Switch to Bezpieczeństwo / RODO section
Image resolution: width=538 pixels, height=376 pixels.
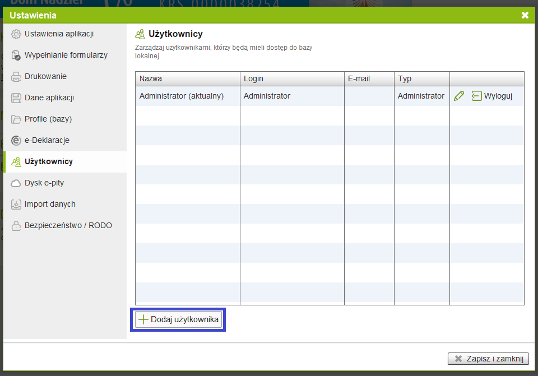(68, 226)
